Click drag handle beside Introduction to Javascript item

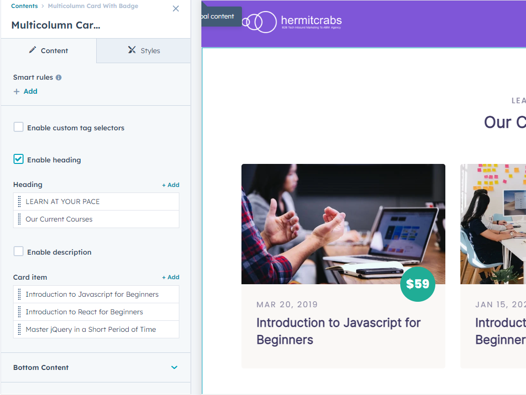20,294
